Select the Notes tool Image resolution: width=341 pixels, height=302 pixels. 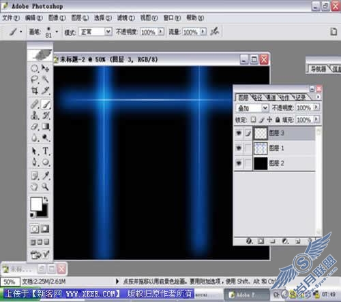[x=35, y=175]
